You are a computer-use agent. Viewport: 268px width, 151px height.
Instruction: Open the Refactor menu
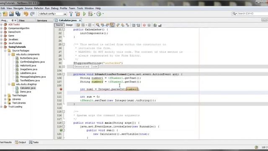(39, 8)
